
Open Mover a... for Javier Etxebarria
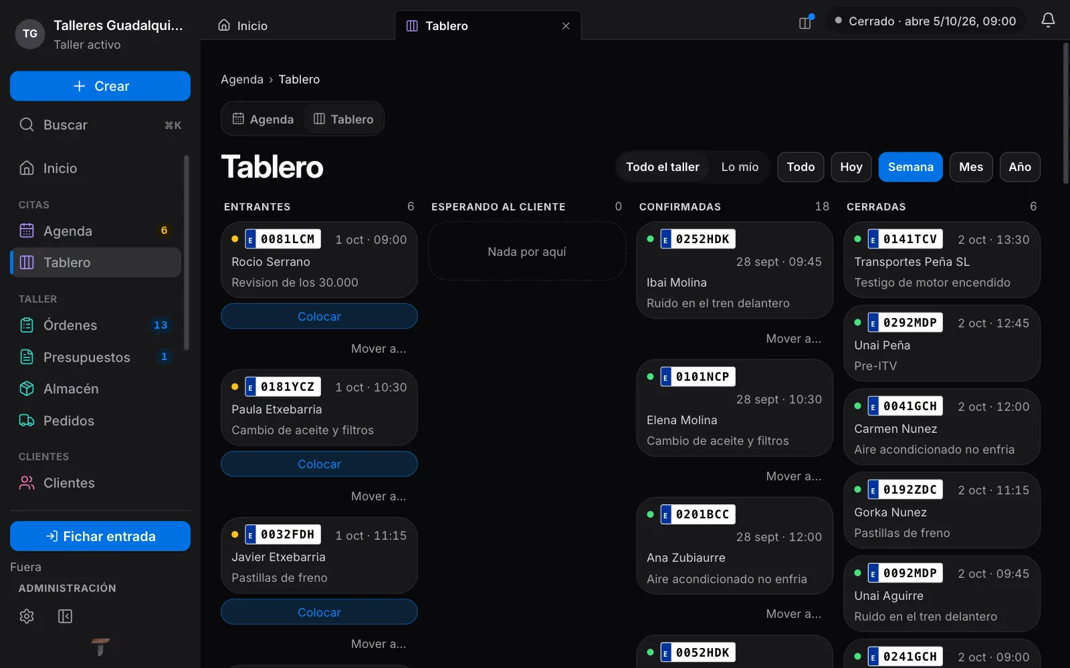click(x=379, y=644)
